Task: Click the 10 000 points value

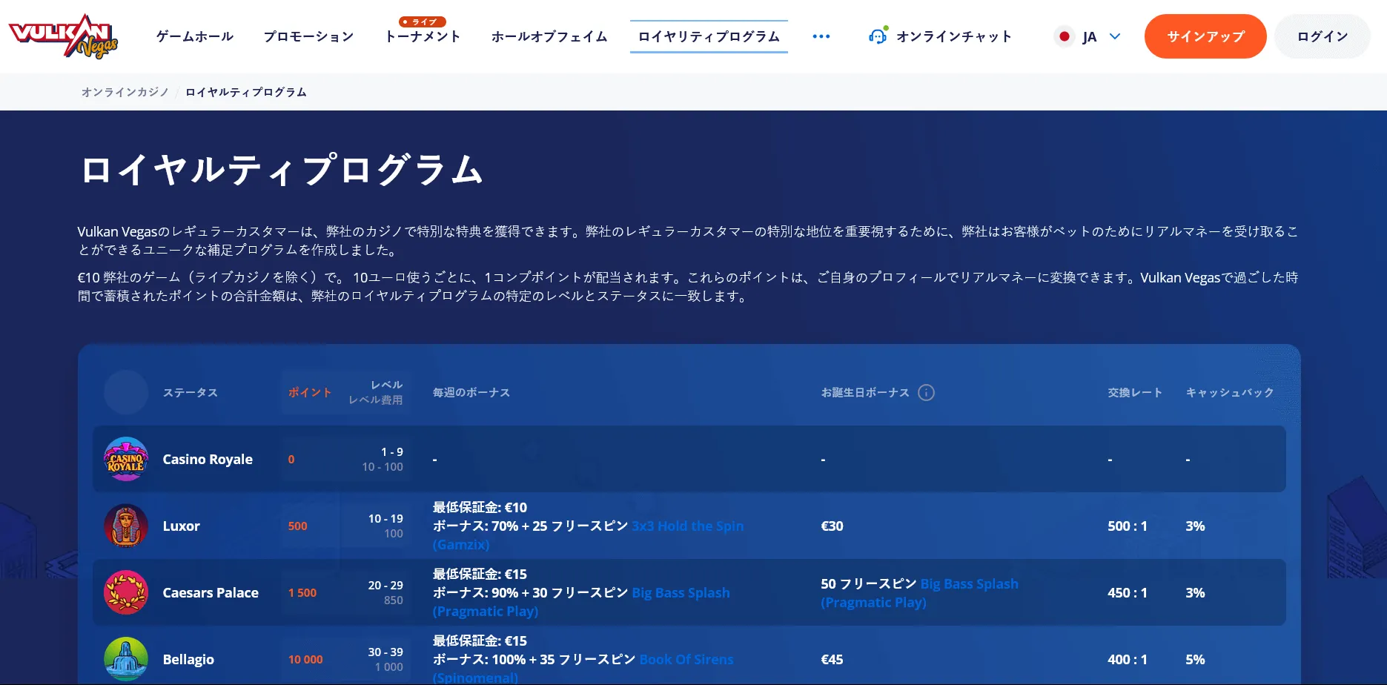Action: (305, 659)
